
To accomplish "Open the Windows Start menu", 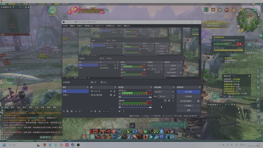I will pyautogui.click(x=4, y=145).
